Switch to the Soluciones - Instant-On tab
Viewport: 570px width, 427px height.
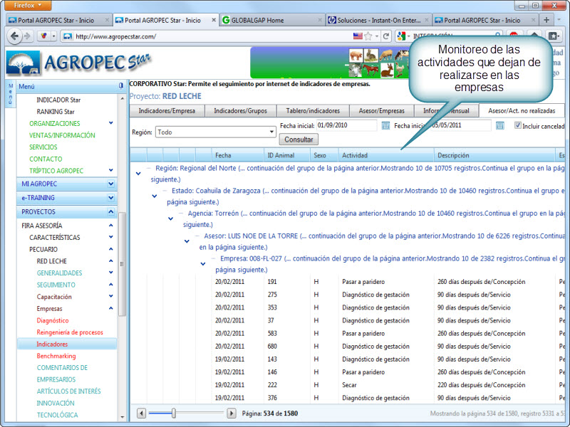point(378,21)
